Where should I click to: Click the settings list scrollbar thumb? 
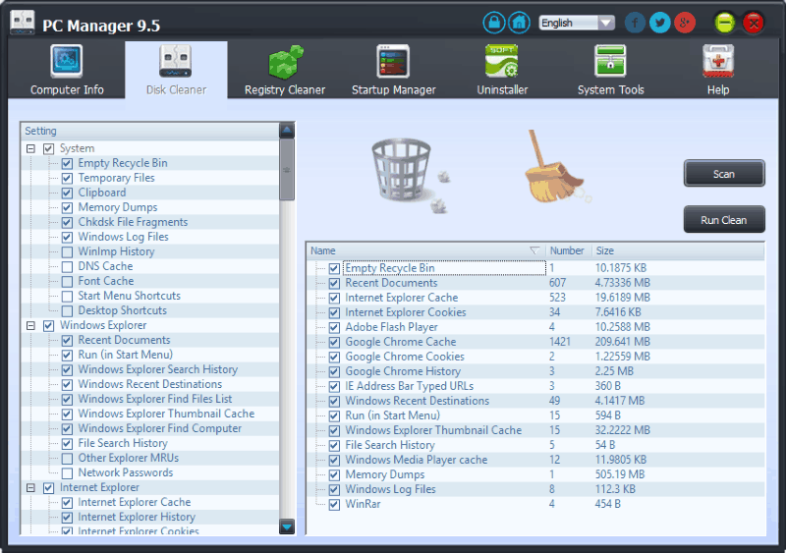coord(287,170)
